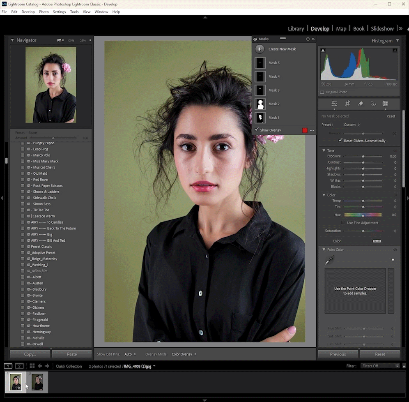Select second window display button 2
Image resolution: width=409 pixels, height=402 pixels.
point(19,366)
